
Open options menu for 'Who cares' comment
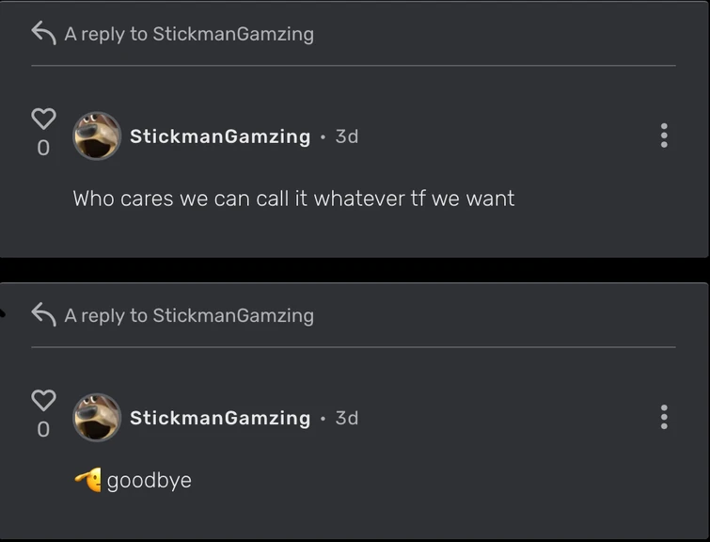664,135
